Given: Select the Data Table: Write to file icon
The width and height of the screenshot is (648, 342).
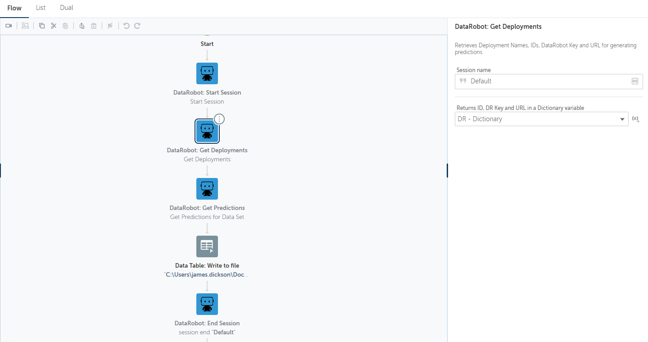Looking at the screenshot, I should pyautogui.click(x=207, y=246).
